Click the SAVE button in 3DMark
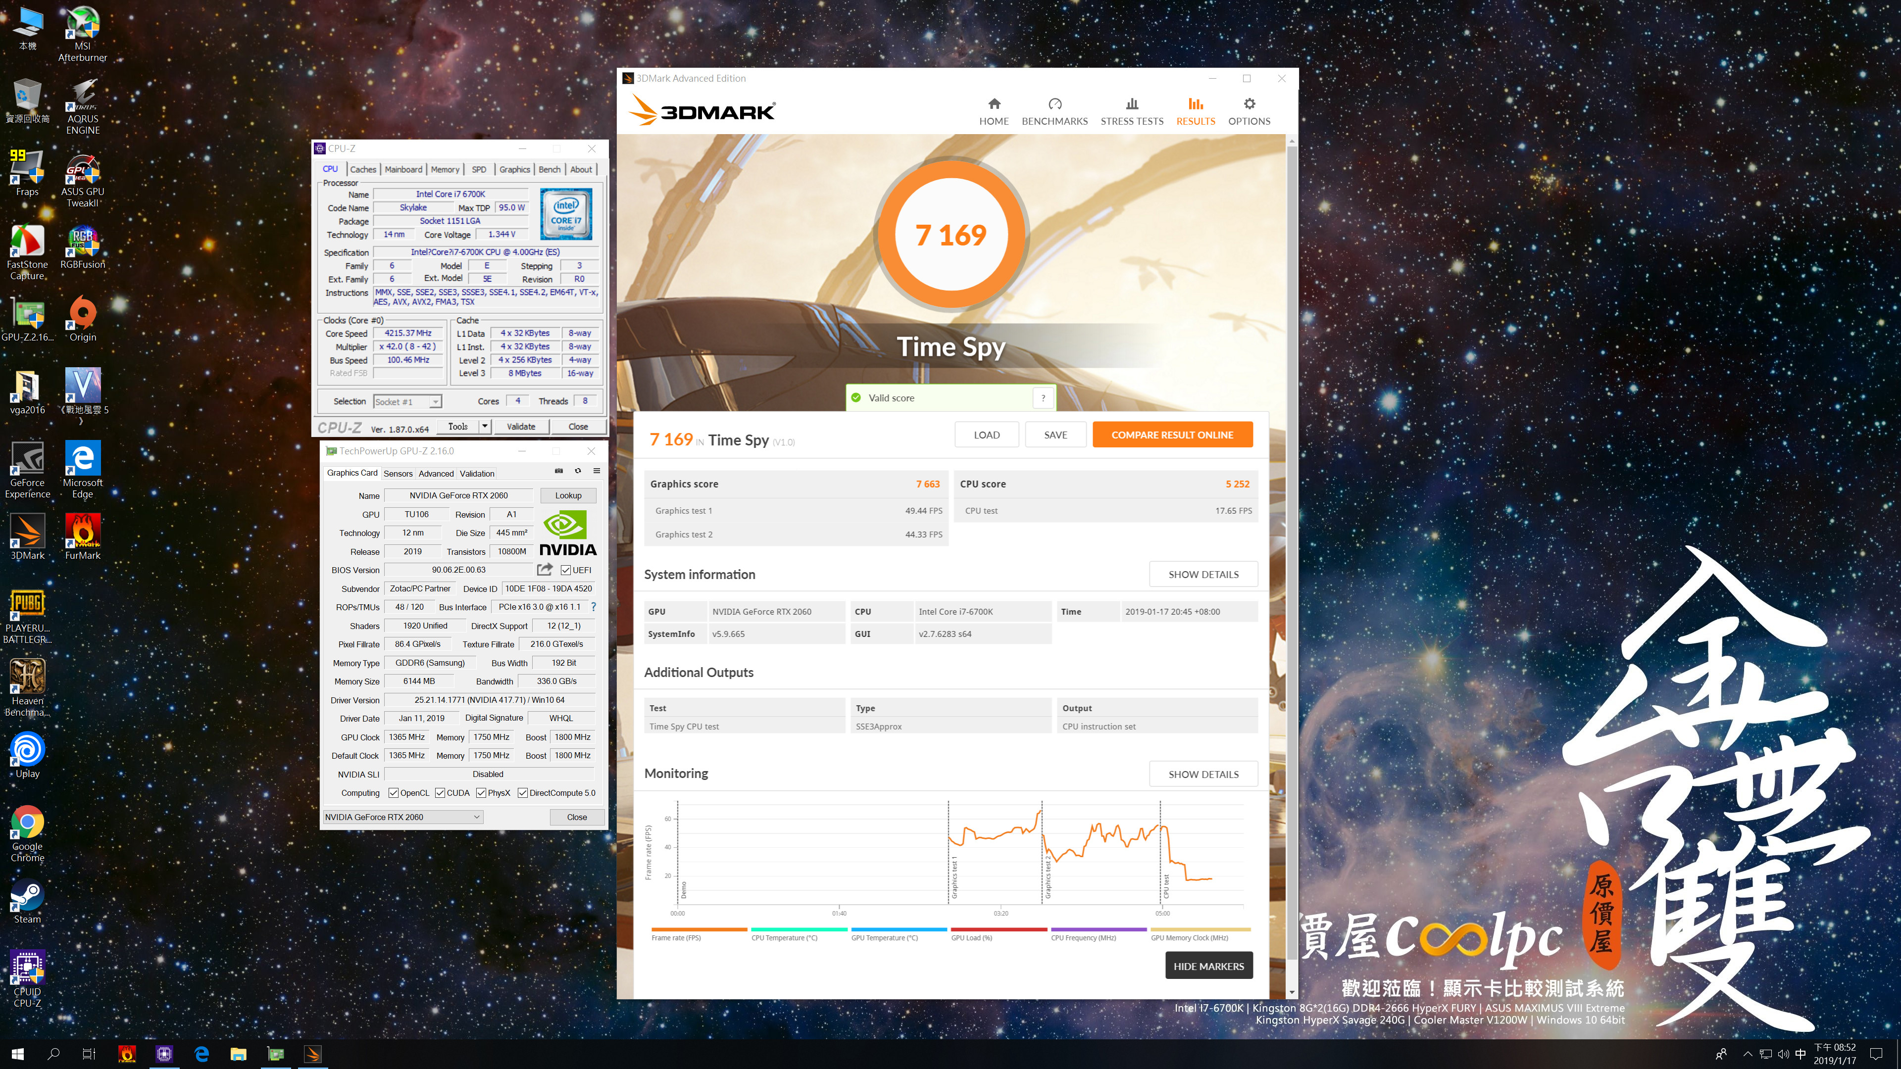Image resolution: width=1901 pixels, height=1069 pixels. [1055, 435]
